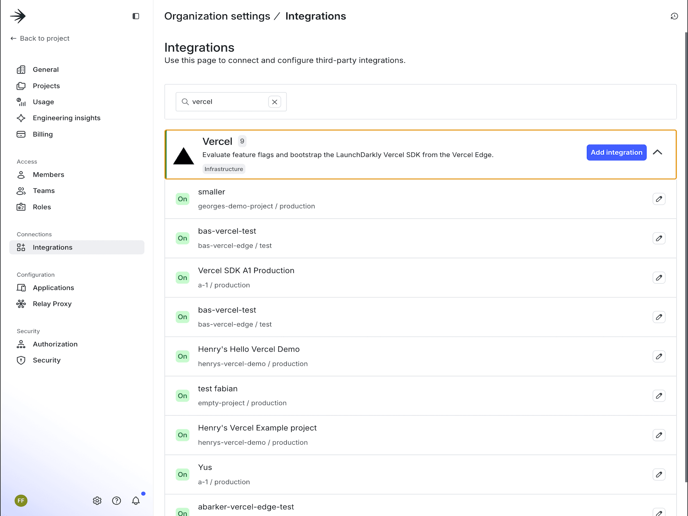Open the help question mark icon
The height and width of the screenshot is (516, 688).
pos(116,501)
